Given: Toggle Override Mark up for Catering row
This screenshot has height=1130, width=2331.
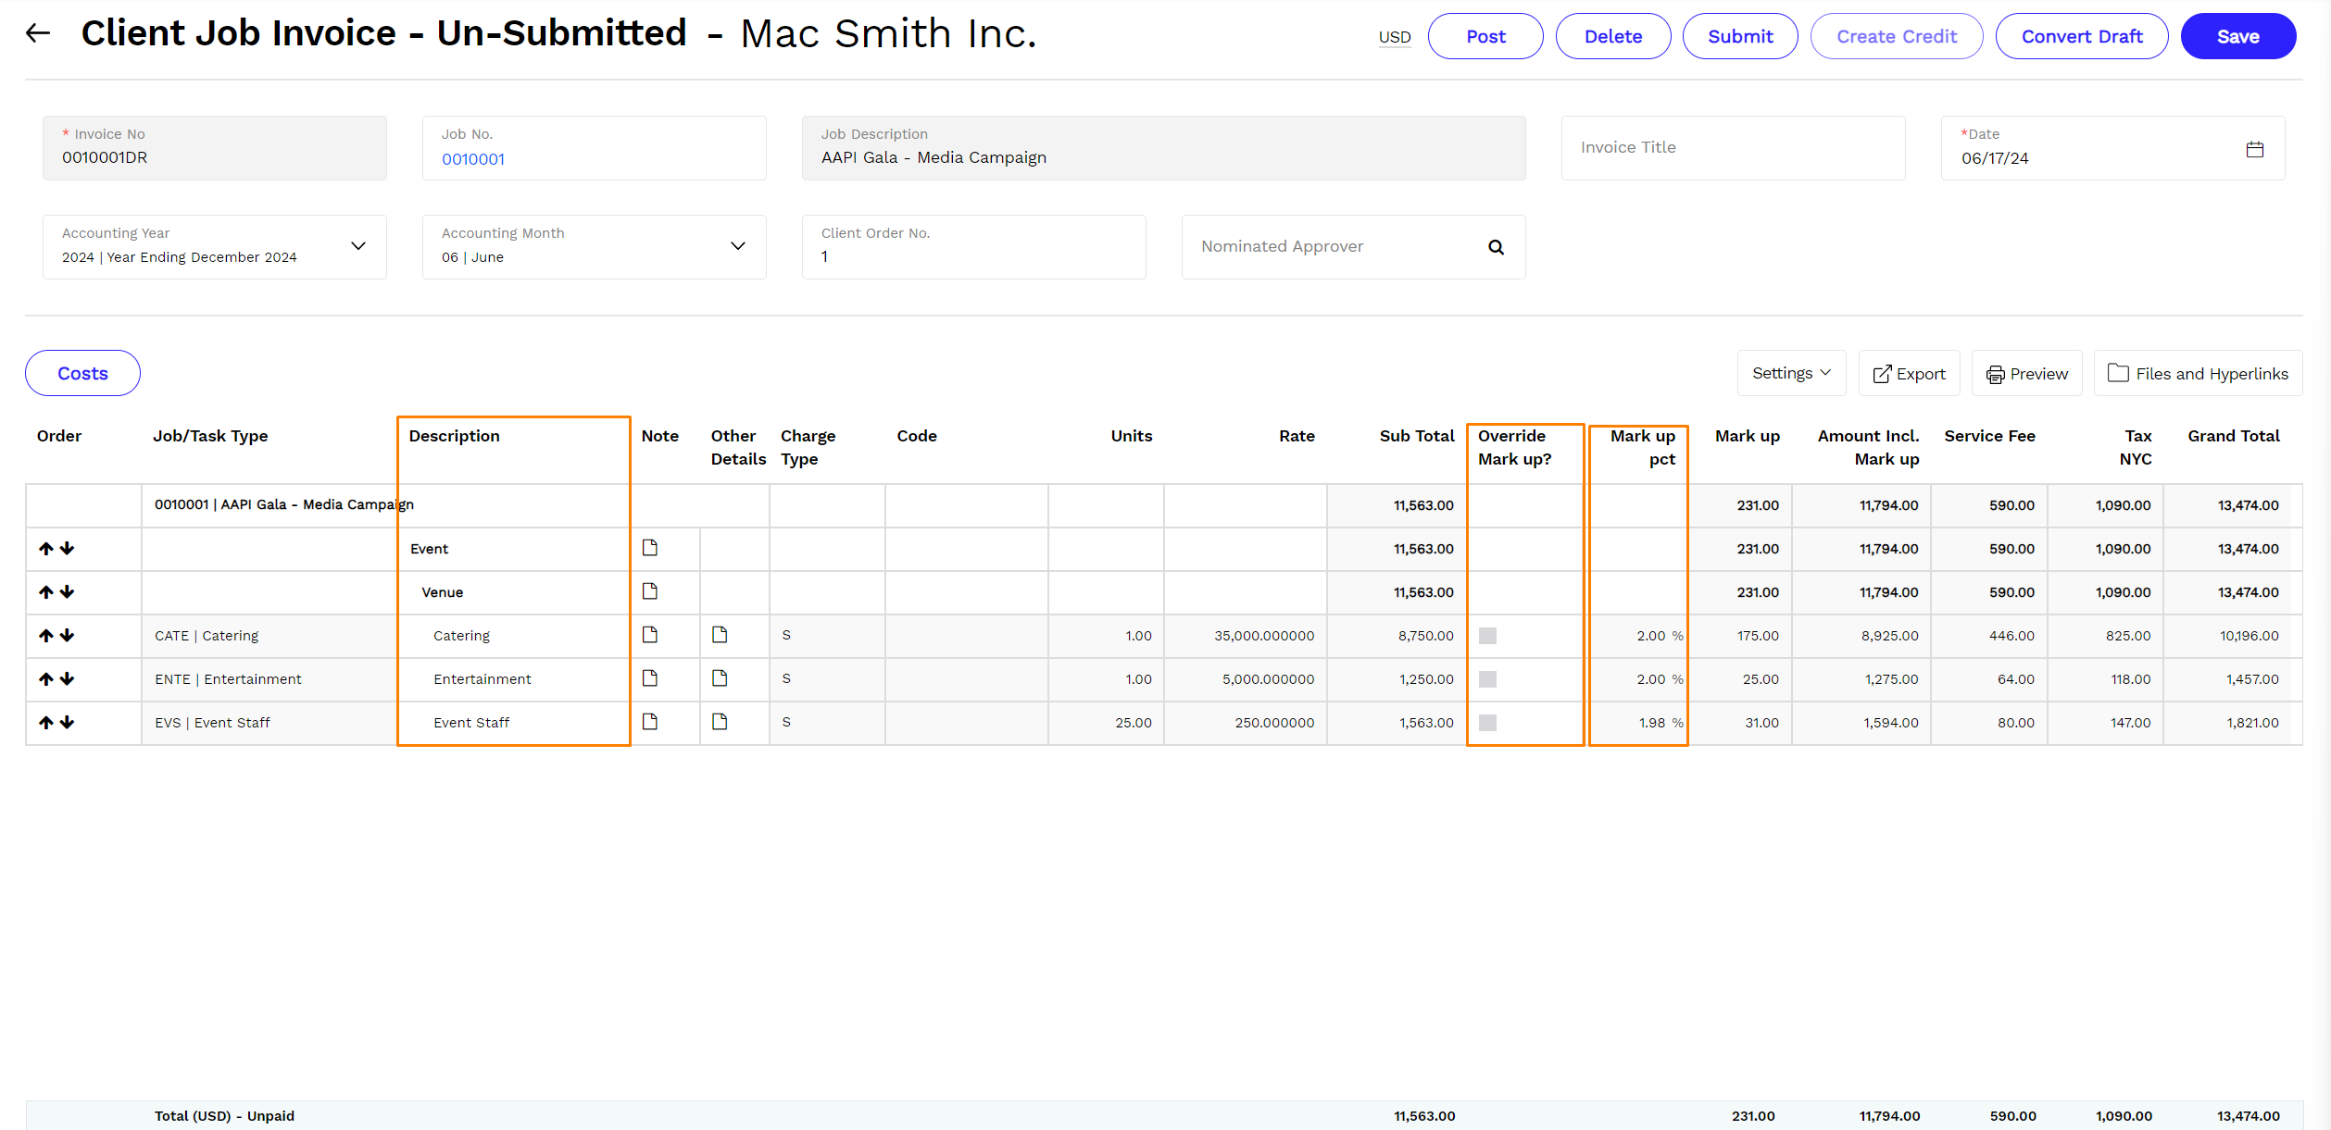Looking at the screenshot, I should click(1487, 636).
